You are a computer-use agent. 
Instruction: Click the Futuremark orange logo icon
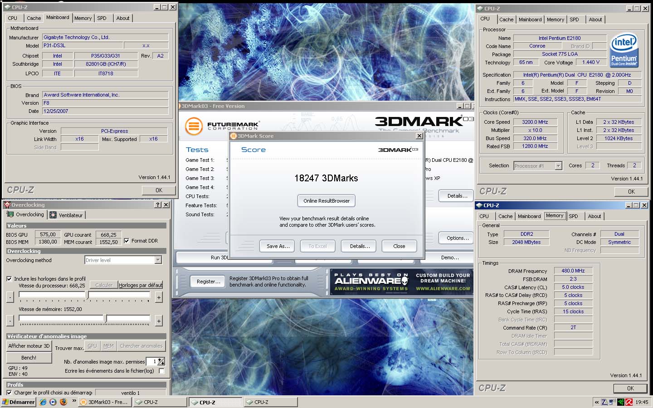(194, 126)
